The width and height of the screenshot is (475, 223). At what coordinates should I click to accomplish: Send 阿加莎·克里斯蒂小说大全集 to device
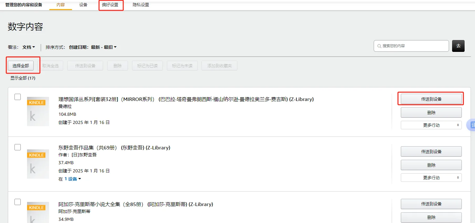[x=431, y=204]
